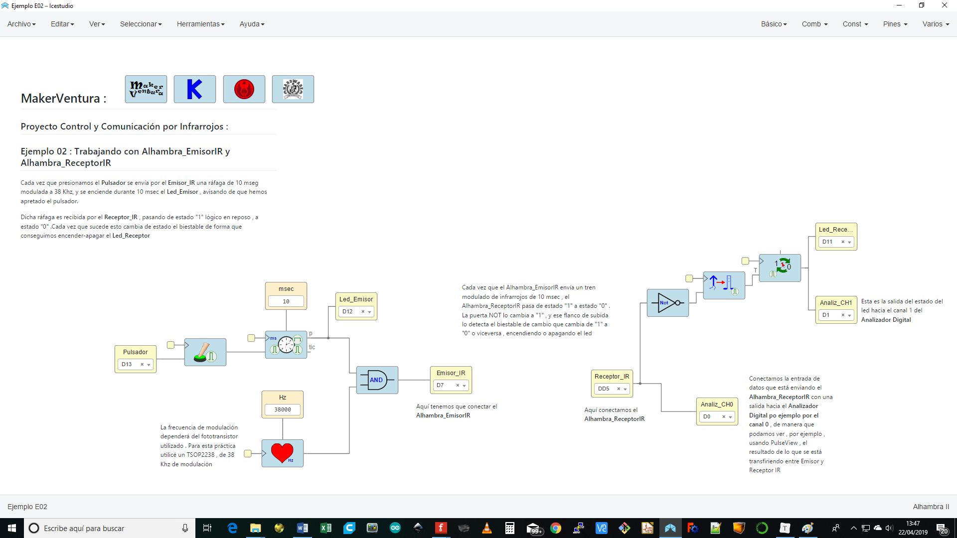Click the MakerVentura logo block
957x538 pixels.
coord(146,89)
